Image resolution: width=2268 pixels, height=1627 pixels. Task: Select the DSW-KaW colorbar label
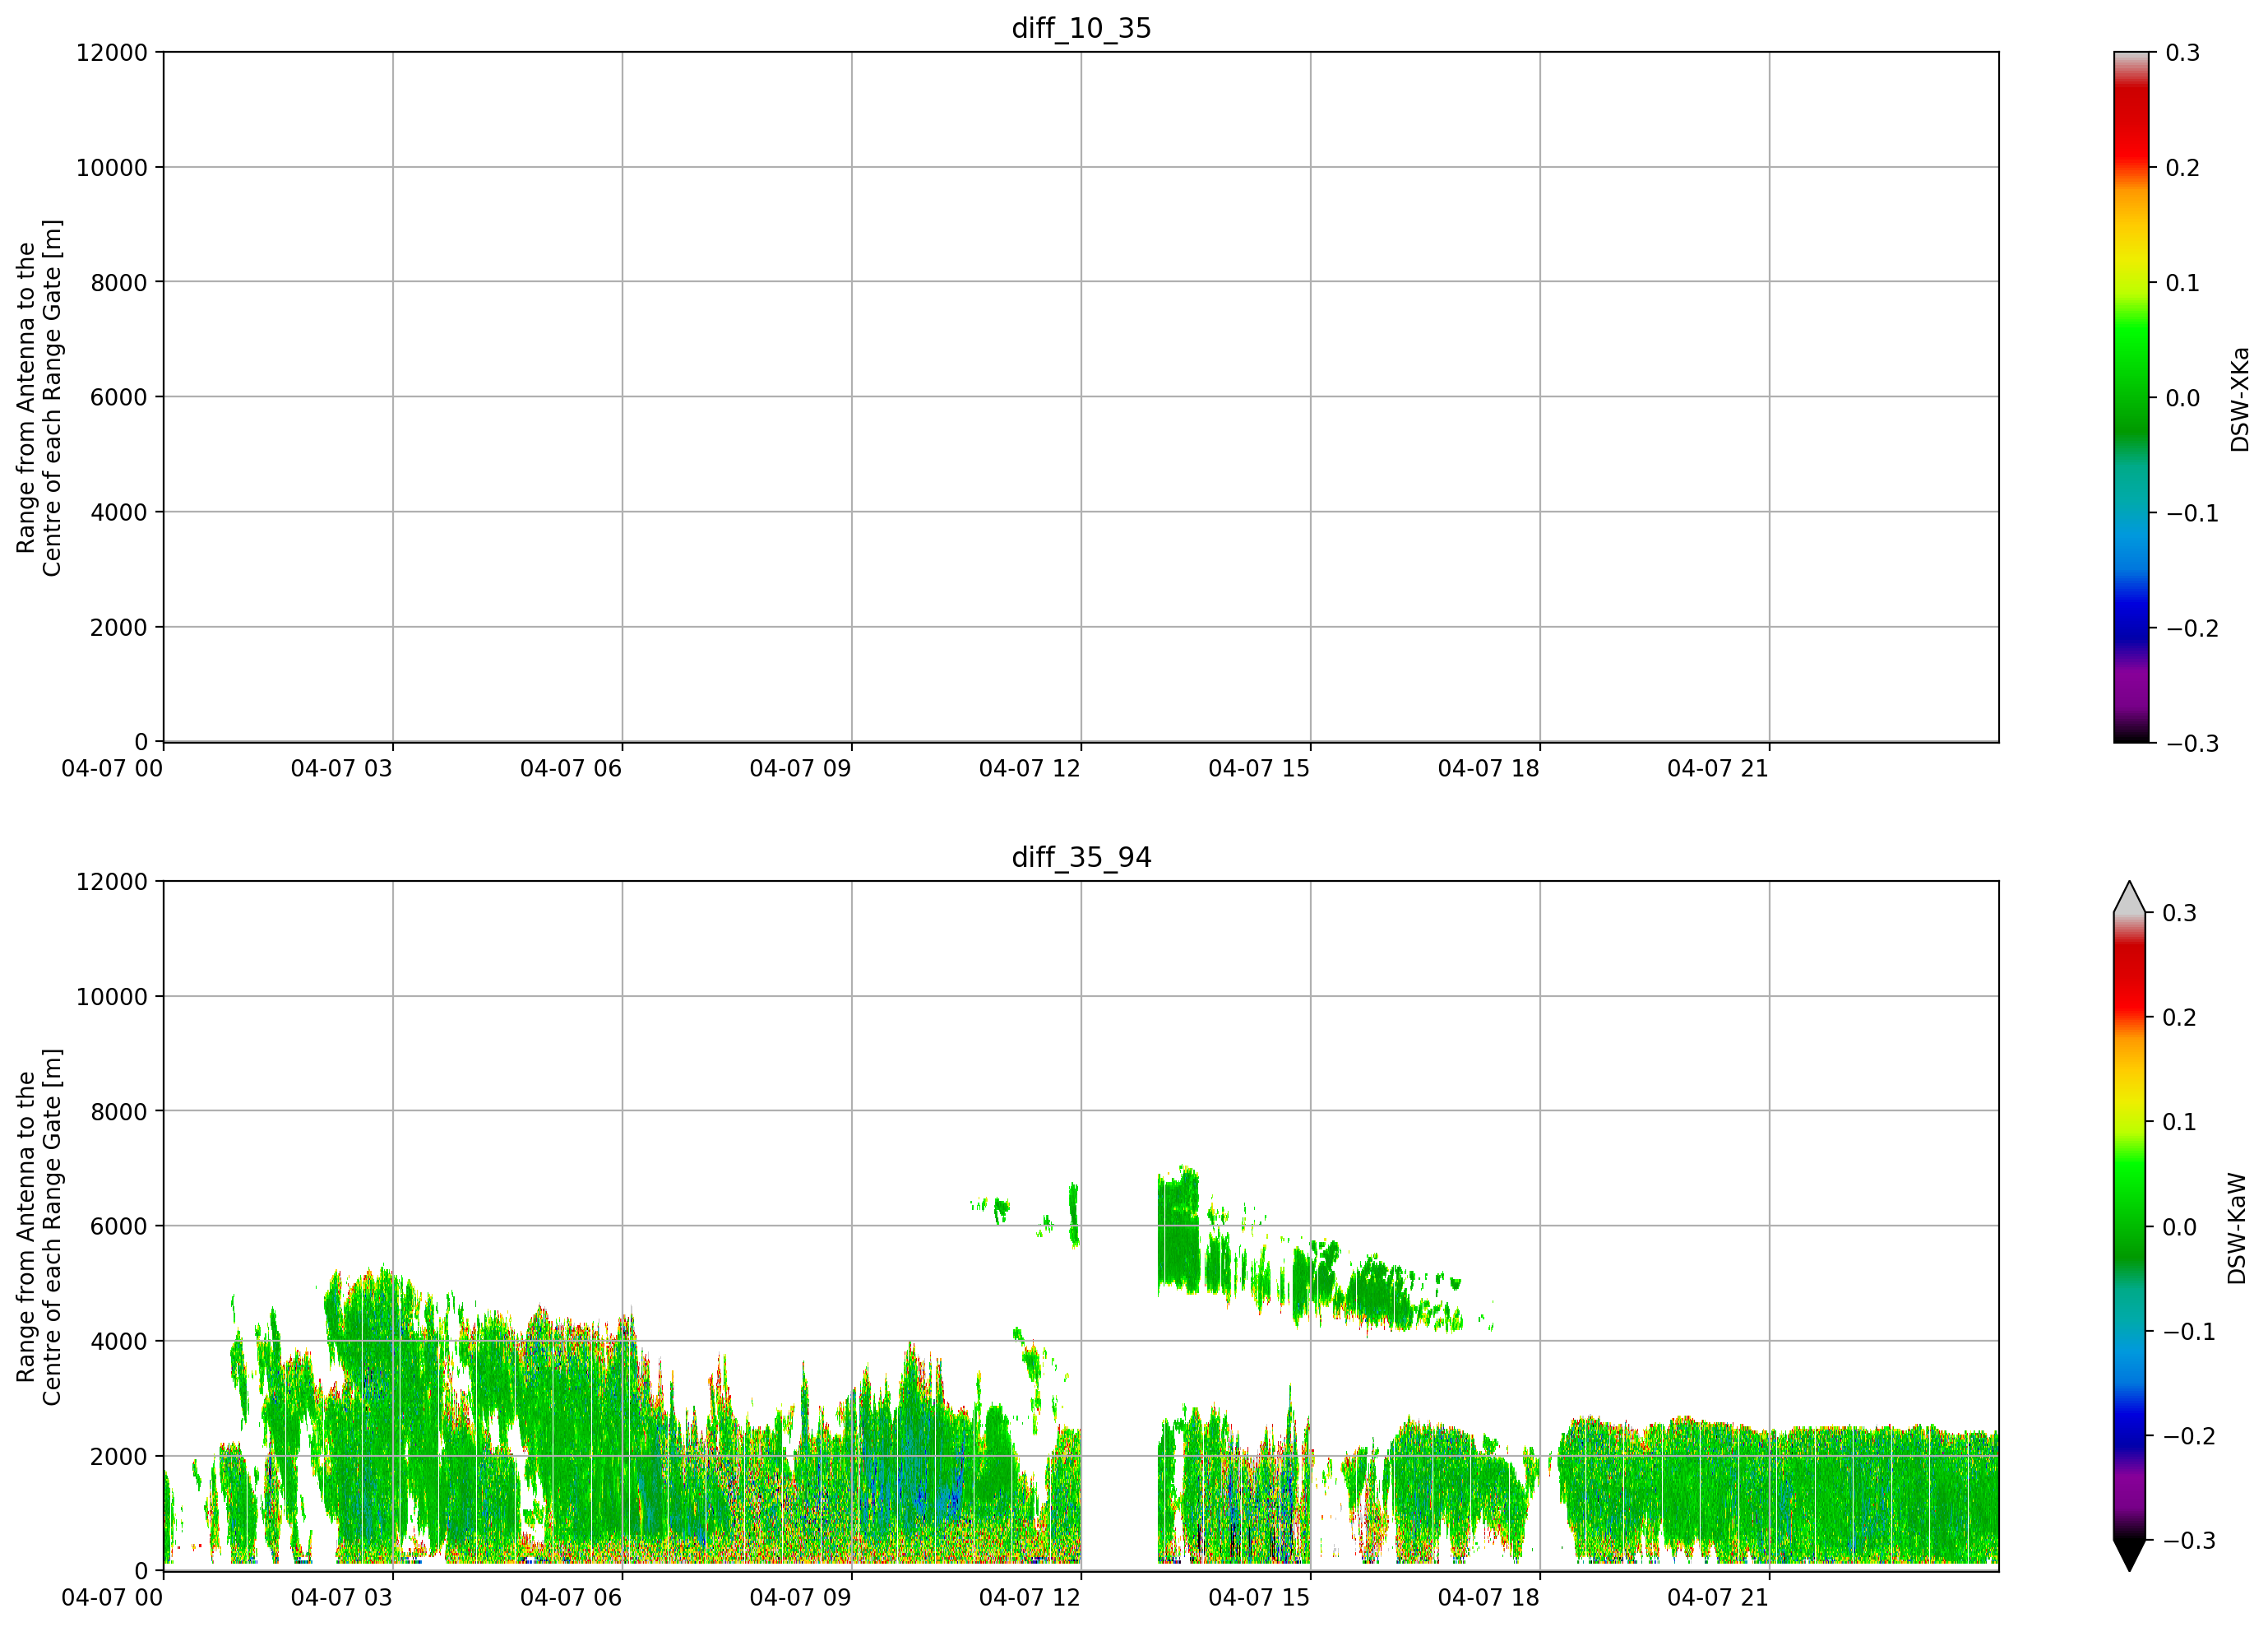point(2237,1228)
